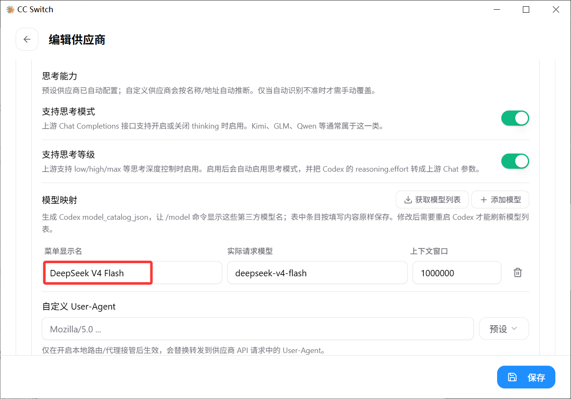Click the 模型映射 section heading
Screen dimensions: 571x399
point(60,200)
